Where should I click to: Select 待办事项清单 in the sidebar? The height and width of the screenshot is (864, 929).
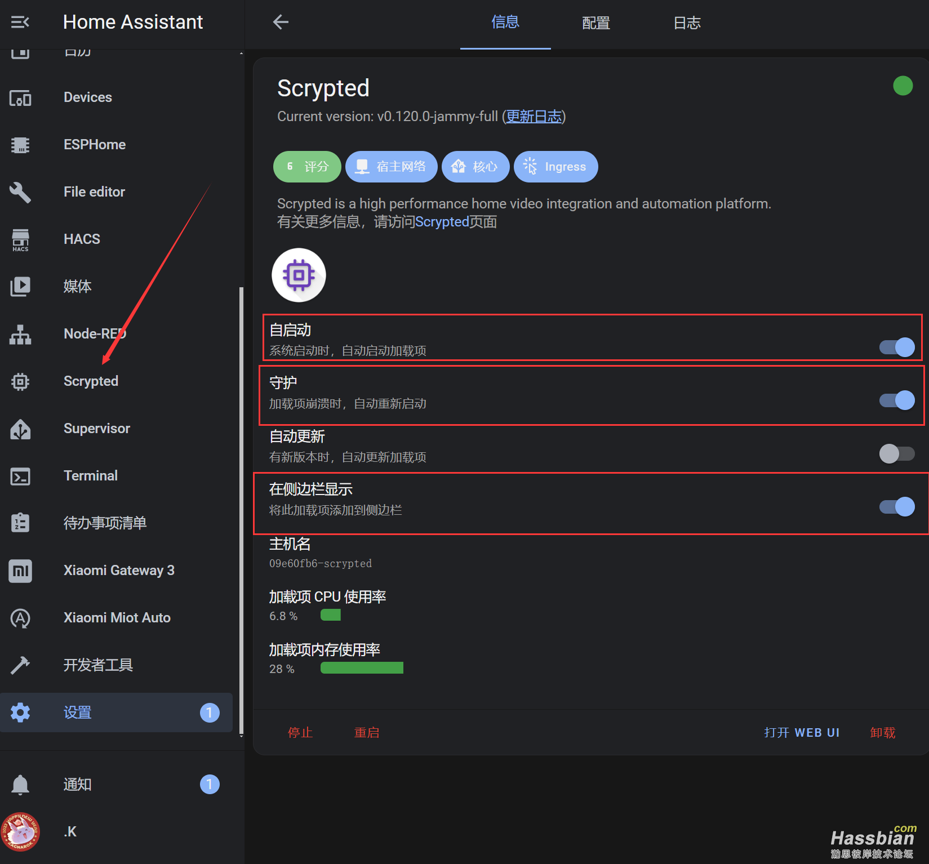105,523
